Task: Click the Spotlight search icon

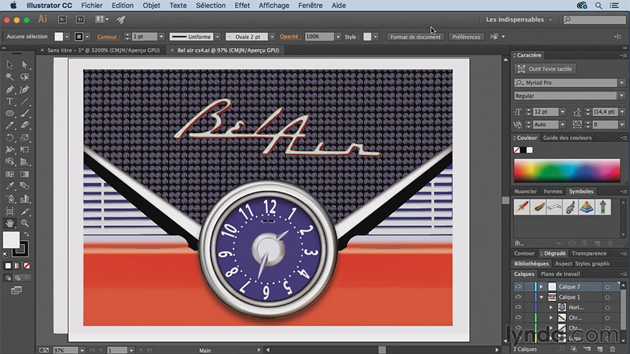Action: click(598, 5)
